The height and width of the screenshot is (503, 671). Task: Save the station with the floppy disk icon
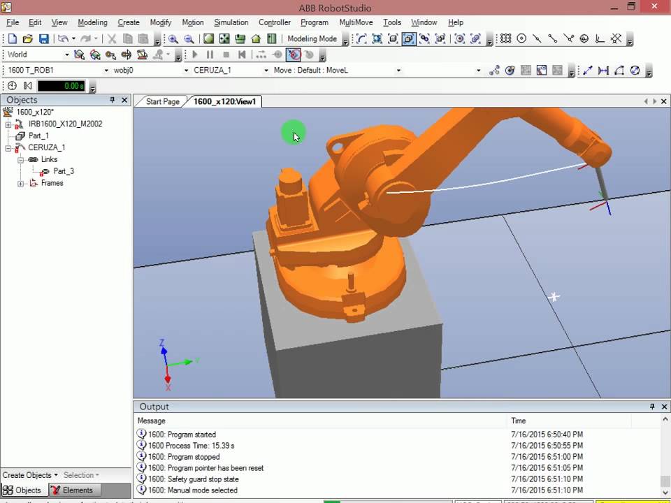pyautogui.click(x=43, y=39)
